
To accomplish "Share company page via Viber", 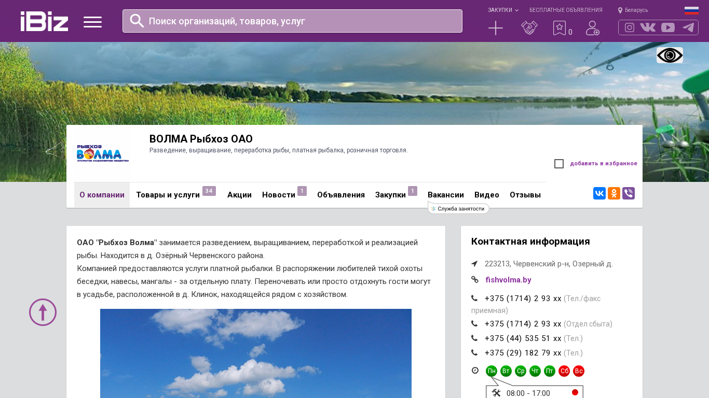I will pos(629,193).
